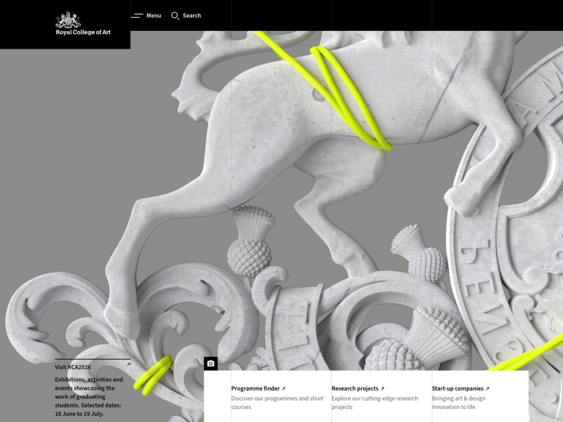
Task: Open the Menu label in header
Action: [x=154, y=15]
